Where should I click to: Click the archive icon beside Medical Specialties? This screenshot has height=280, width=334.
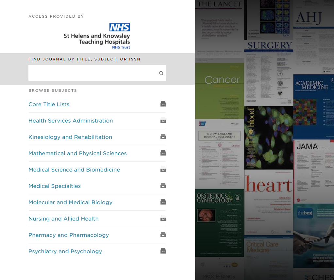pyautogui.click(x=163, y=186)
